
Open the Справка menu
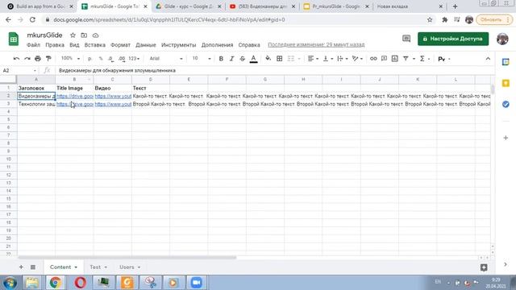pyautogui.click(x=249, y=45)
